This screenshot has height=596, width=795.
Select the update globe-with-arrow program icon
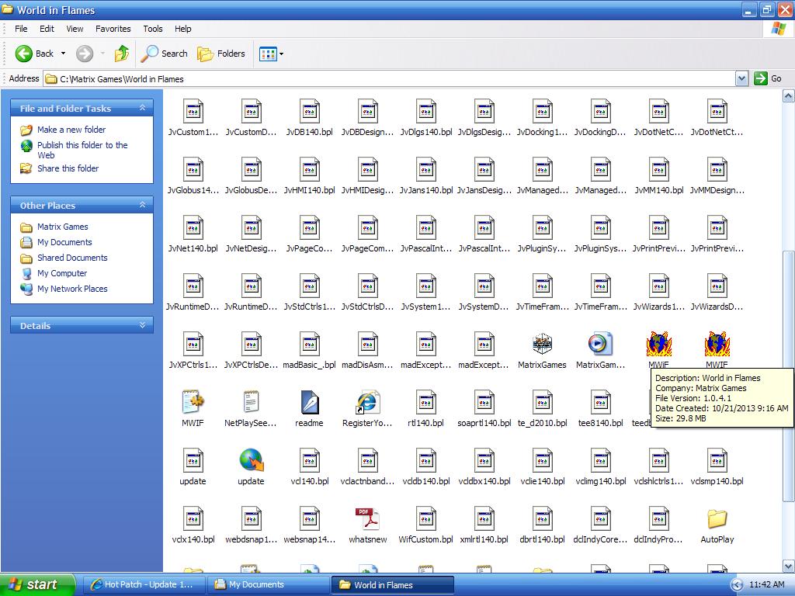click(x=251, y=460)
